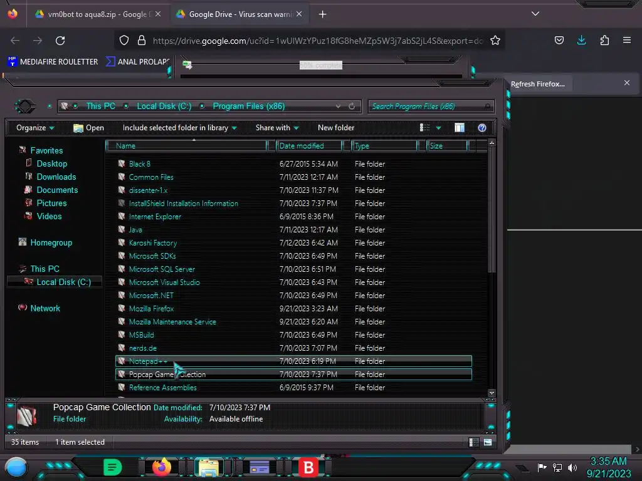
Task: Open MEDIAFIRE ROULETTER bookmark
Action: pyautogui.click(x=53, y=62)
